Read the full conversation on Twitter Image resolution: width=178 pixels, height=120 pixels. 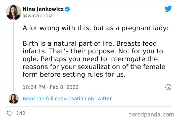coord(67,98)
